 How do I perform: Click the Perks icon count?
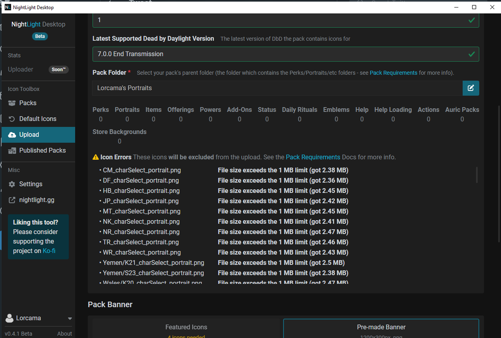tap(101, 119)
